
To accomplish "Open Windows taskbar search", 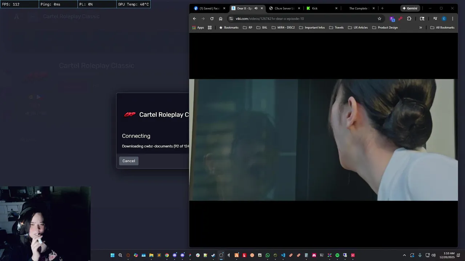I will (x=120, y=255).
